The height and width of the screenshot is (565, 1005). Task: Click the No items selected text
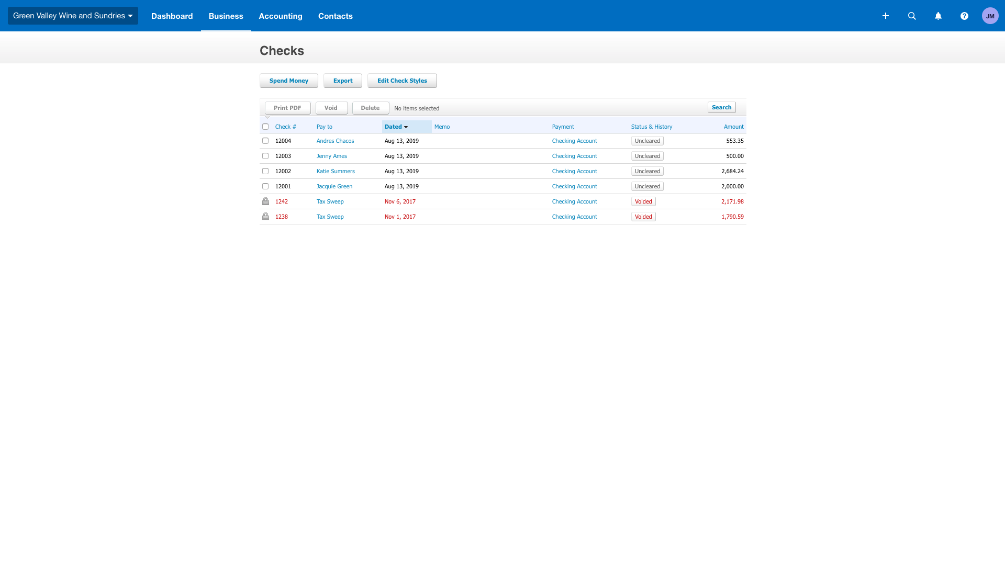tap(417, 108)
